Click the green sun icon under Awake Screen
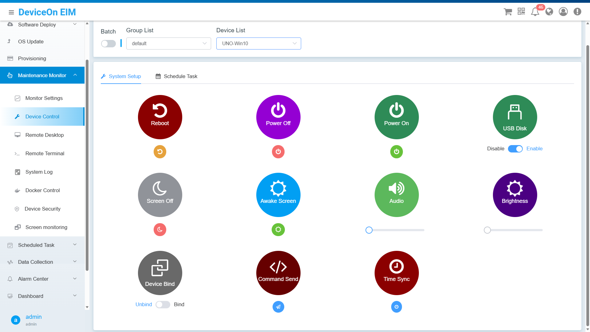This screenshot has width=590, height=332. pos(278,230)
